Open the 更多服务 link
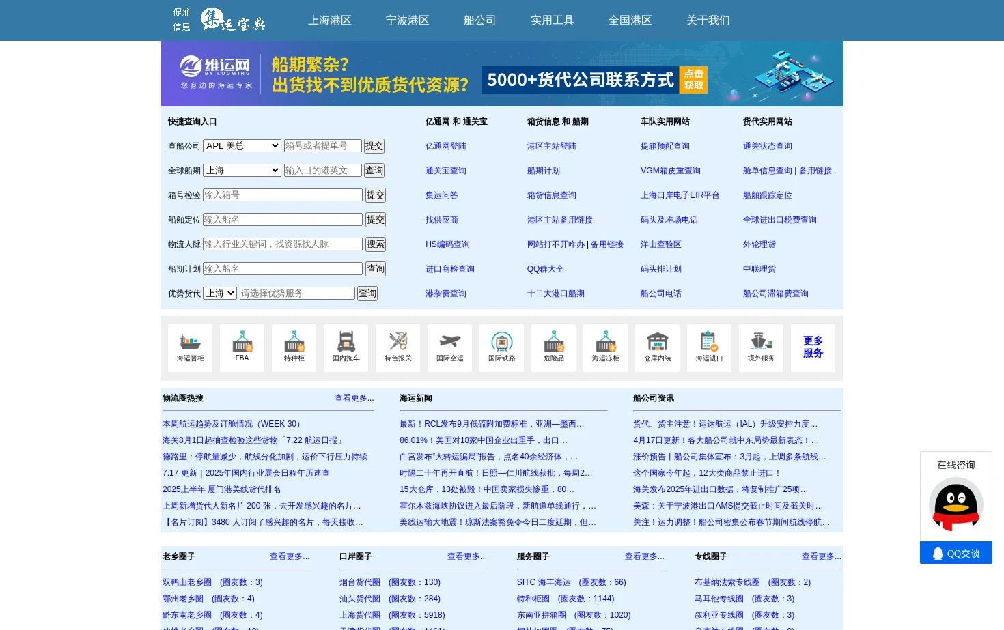This screenshot has width=1004, height=630. coord(813,347)
